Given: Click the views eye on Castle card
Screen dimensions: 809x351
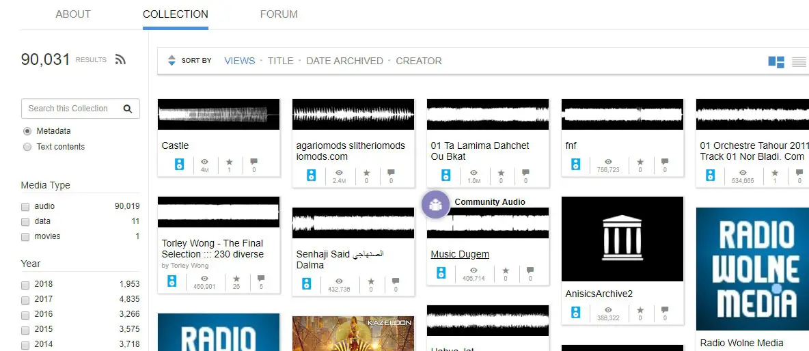Looking at the screenshot, I should (205, 162).
